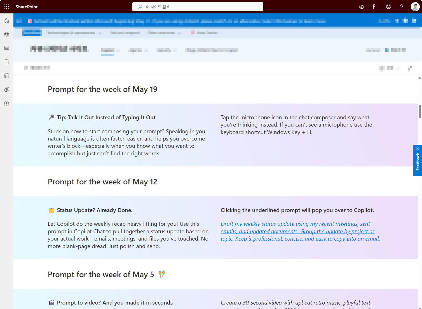Open the account profile picture menu
Image resolution: width=422 pixels, height=309 pixels.
415,7
